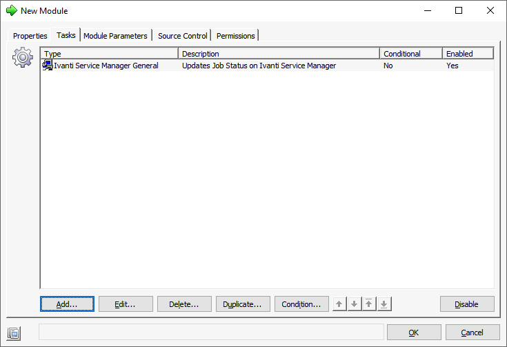Image resolution: width=507 pixels, height=347 pixels.
Task: Click the windows icon at bottom left
Action: (14, 333)
